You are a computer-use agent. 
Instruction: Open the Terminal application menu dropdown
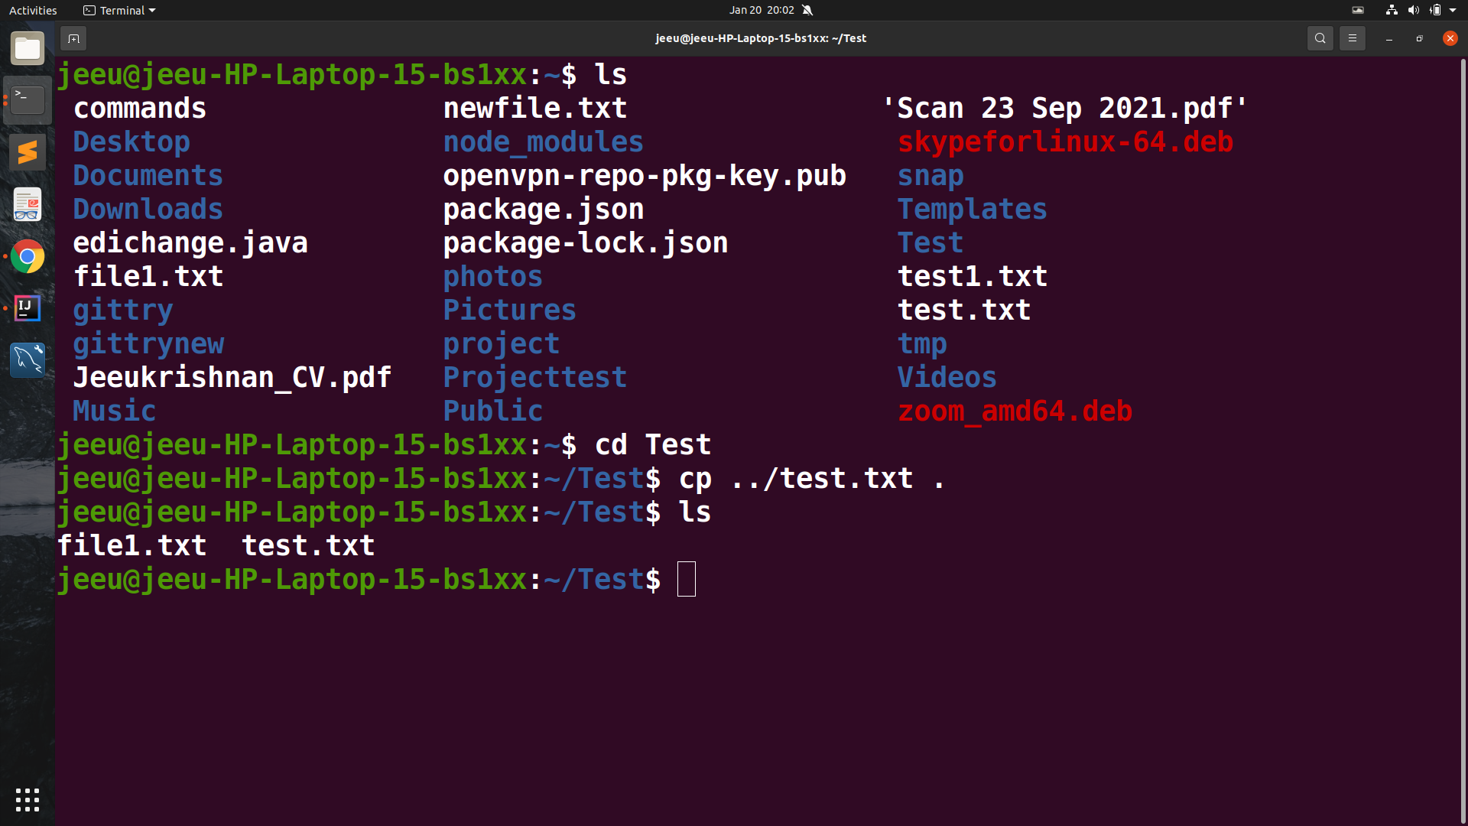(x=119, y=10)
